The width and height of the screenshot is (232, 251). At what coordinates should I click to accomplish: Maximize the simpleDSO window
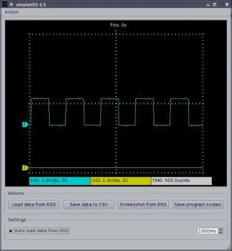point(215,5)
